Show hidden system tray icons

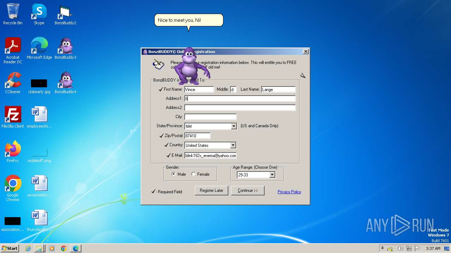pyautogui.click(x=382, y=248)
